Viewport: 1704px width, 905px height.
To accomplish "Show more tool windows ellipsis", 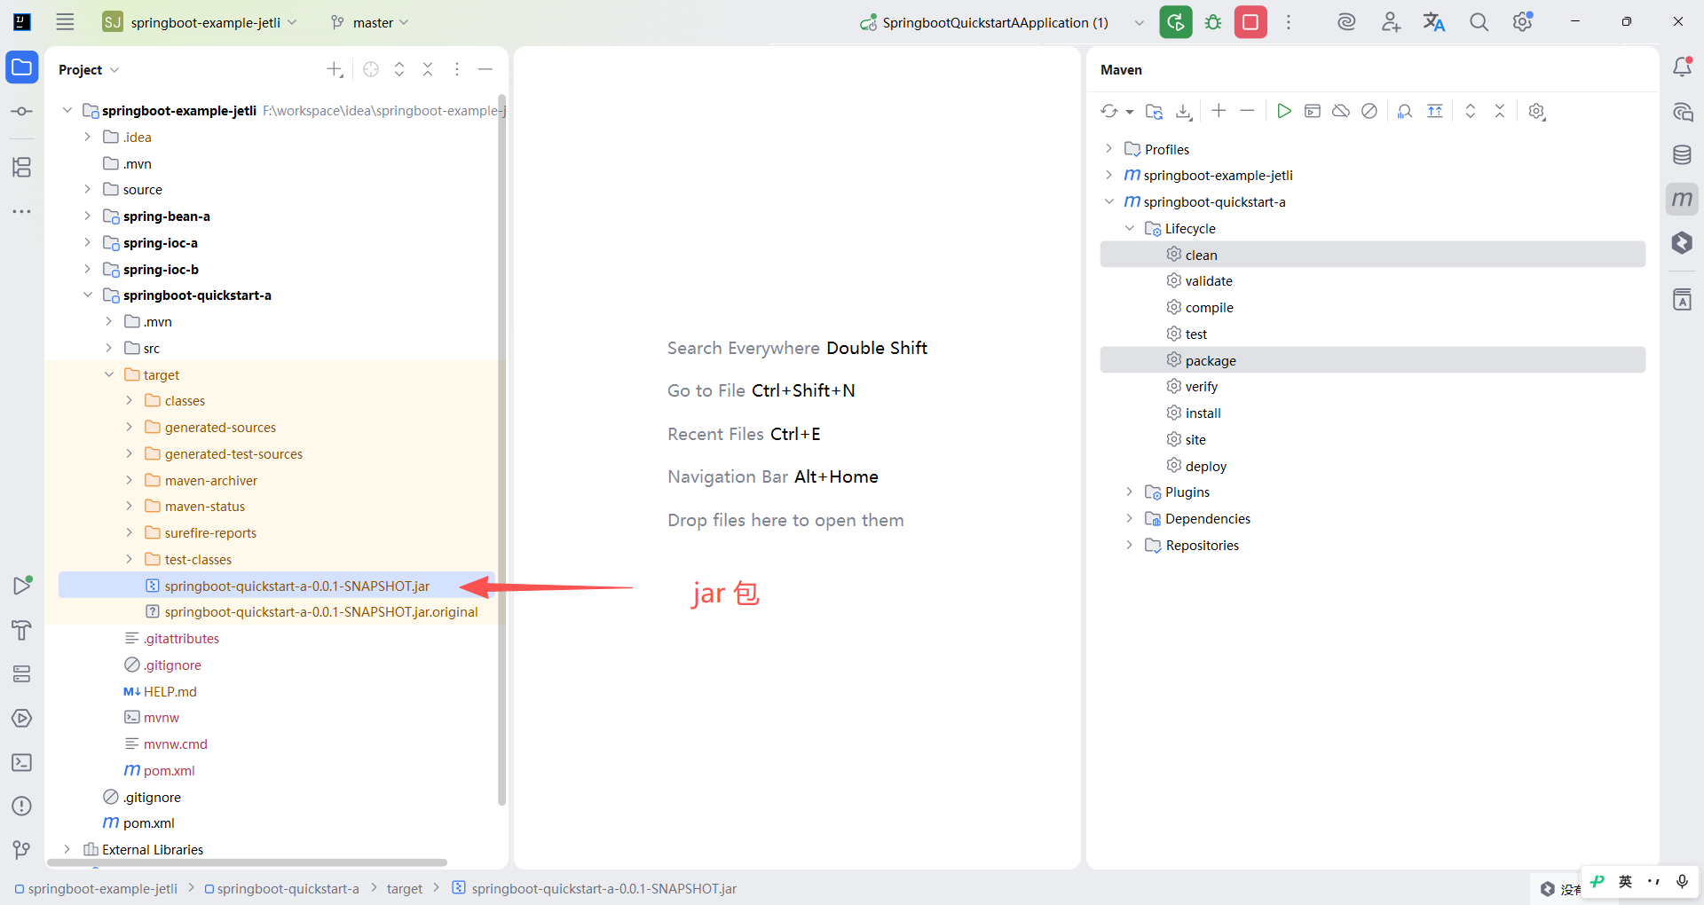I will (x=22, y=211).
